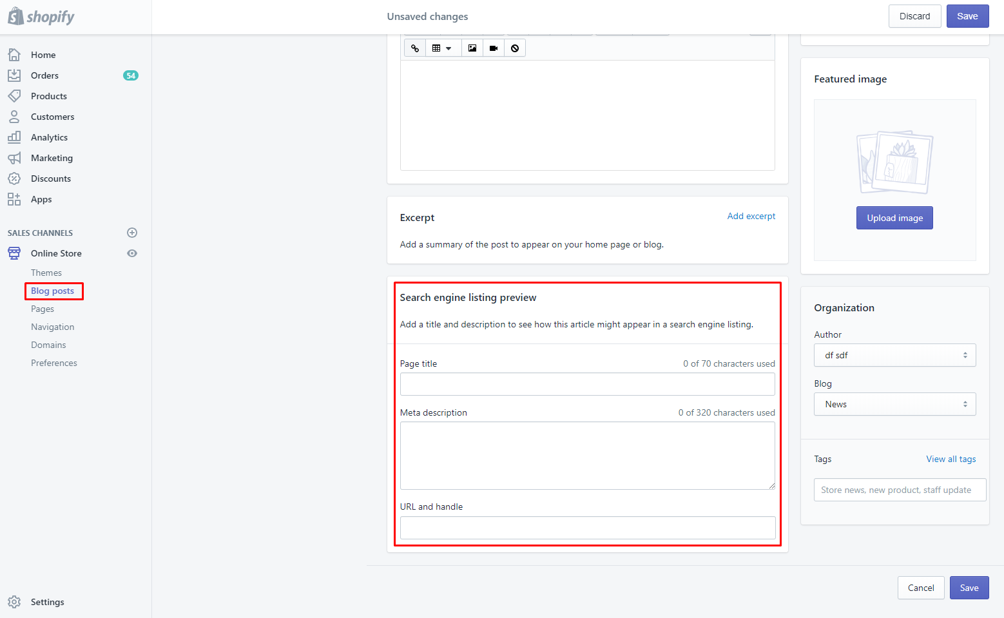
Task: Click the Settings gear icon
Action: click(x=14, y=602)
